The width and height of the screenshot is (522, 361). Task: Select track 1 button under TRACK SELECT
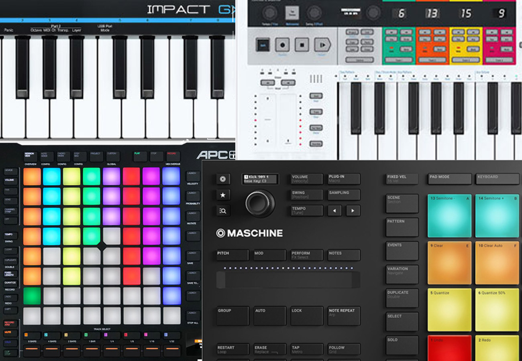point(32,335)
